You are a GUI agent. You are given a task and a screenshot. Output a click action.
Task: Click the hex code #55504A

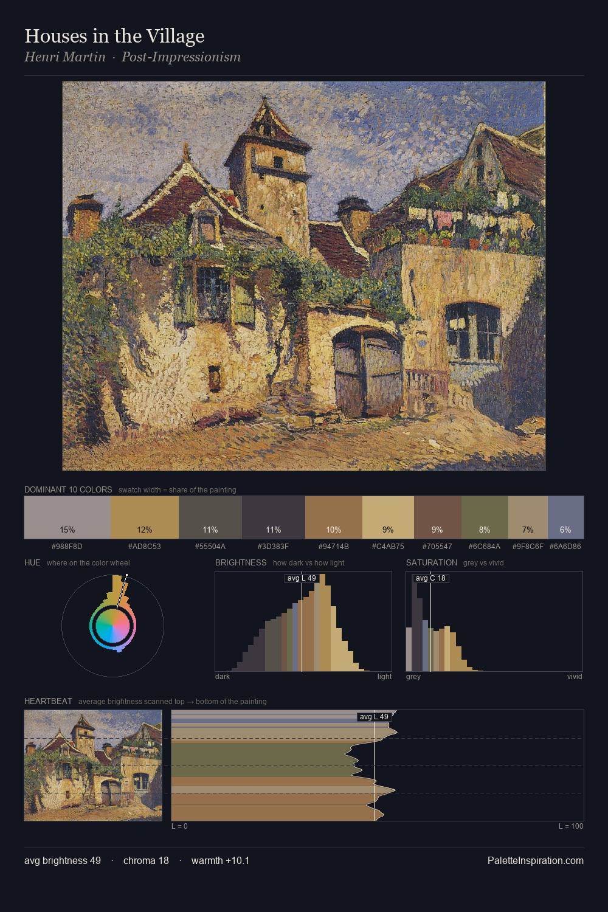pos(210,547)
